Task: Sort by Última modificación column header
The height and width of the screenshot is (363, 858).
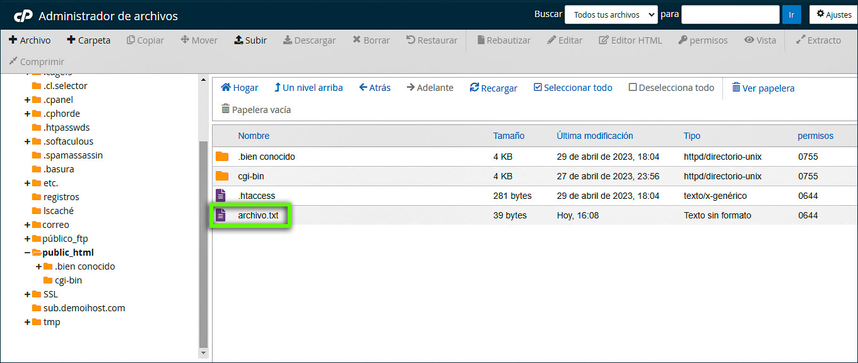Action: point(594,136)
